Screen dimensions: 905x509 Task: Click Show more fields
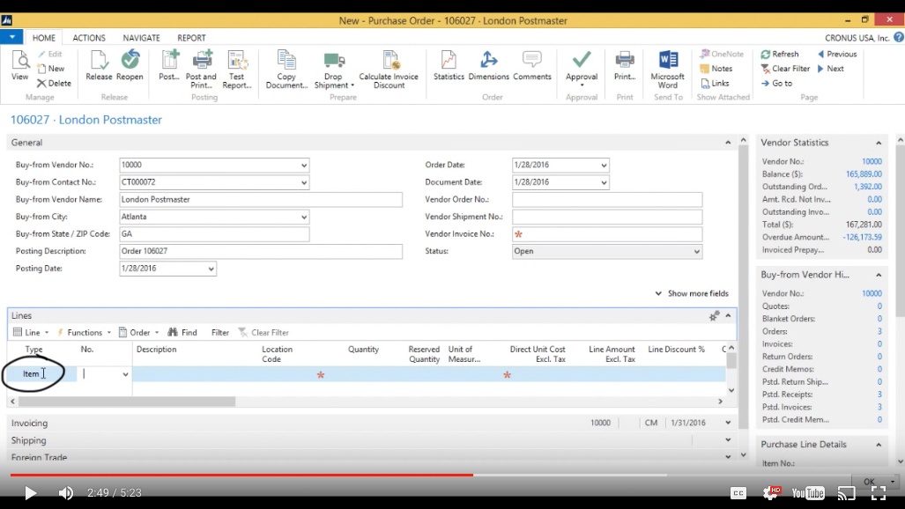point(692,293)
